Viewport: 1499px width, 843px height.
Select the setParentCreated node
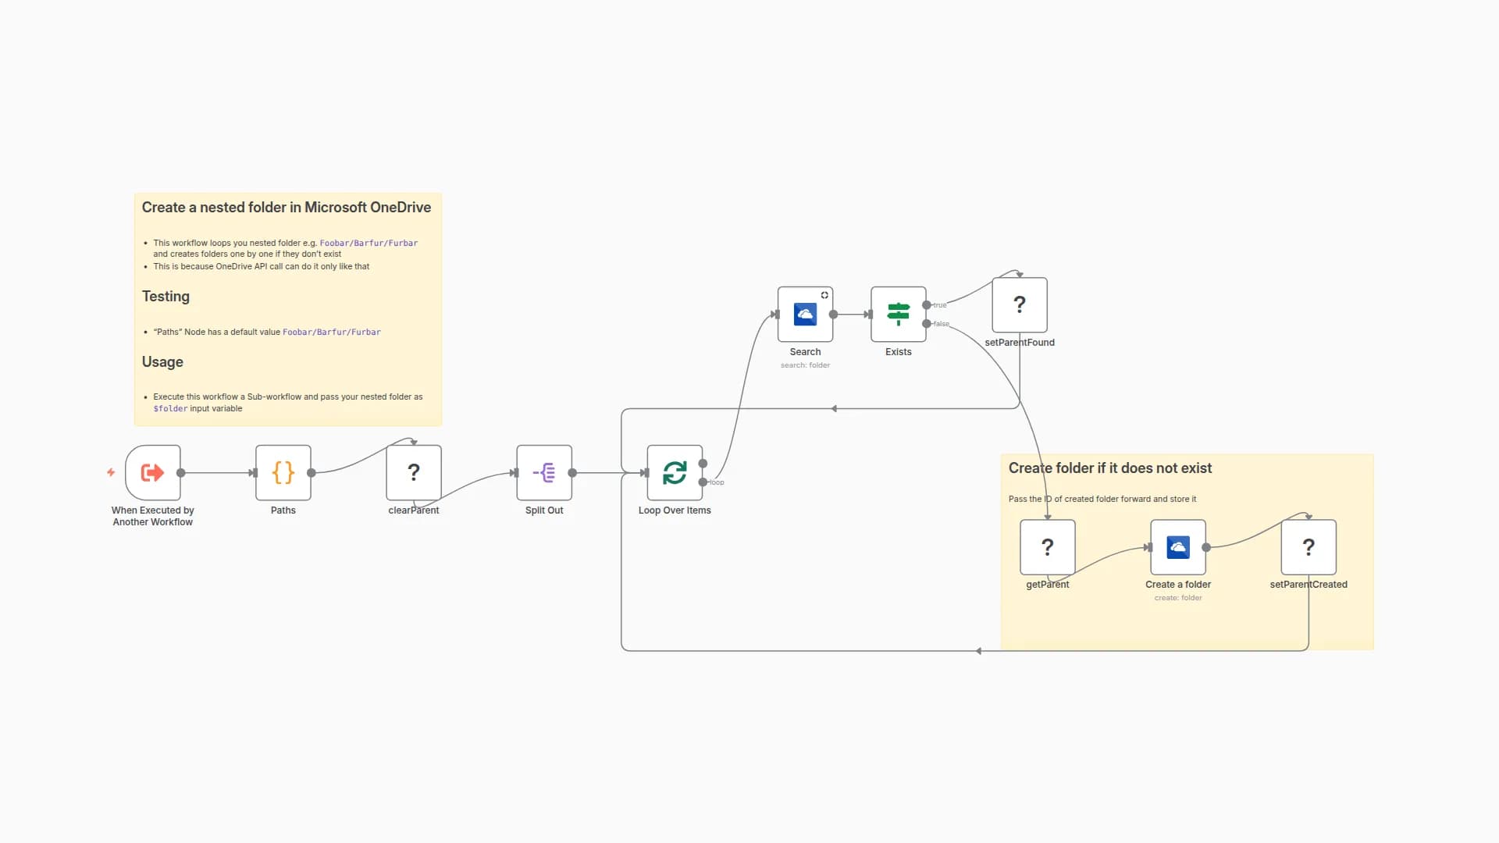click(1308, 546)
